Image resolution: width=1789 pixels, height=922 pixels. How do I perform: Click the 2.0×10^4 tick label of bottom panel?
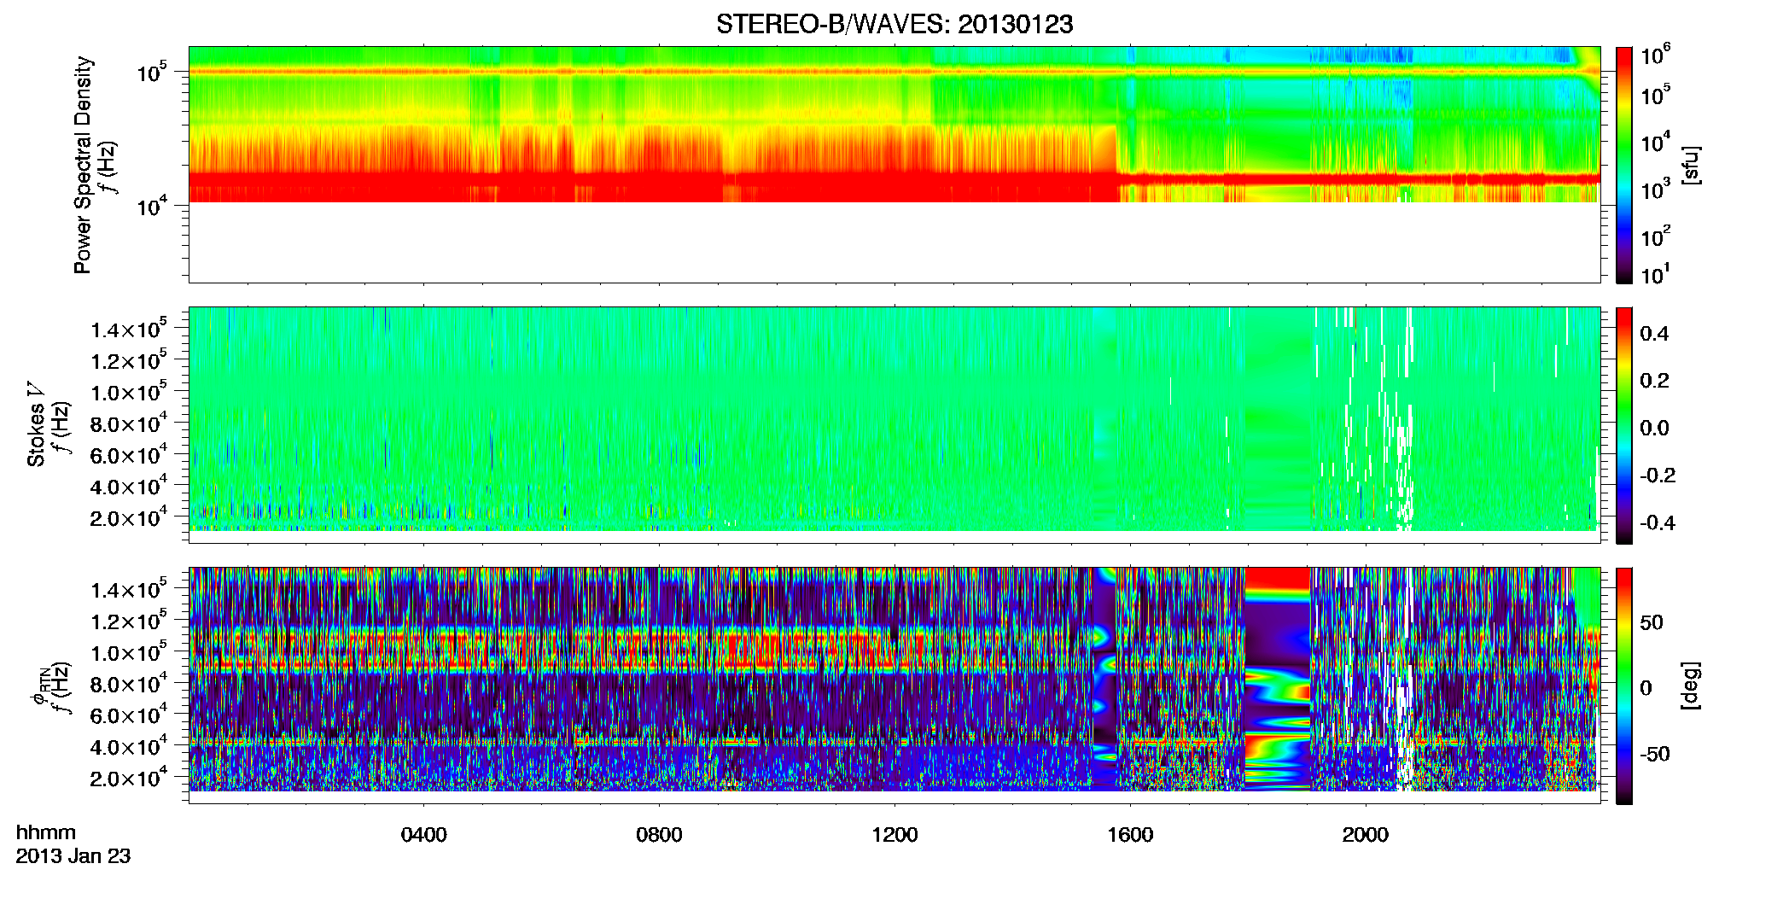(128, 778)
